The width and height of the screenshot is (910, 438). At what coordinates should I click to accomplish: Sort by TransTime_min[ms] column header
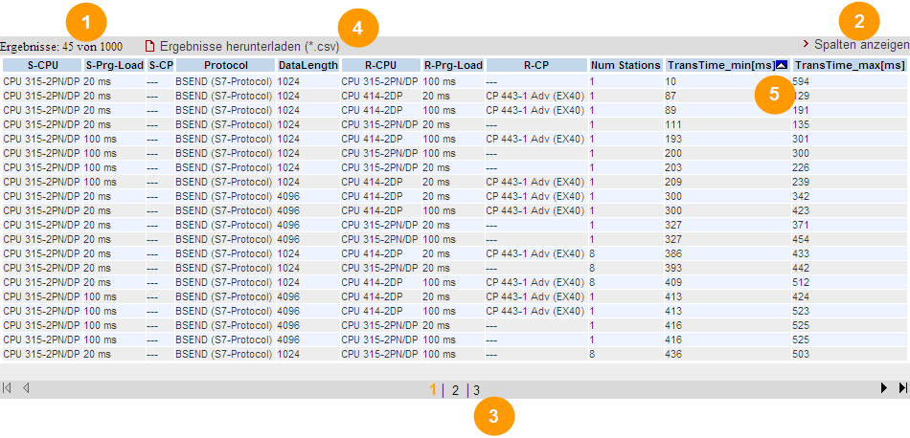click(728, 65)
